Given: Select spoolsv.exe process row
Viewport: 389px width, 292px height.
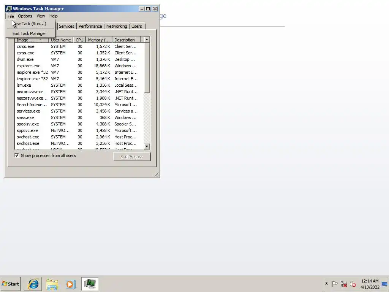Looking at the screenshot, I should (79, 124).
